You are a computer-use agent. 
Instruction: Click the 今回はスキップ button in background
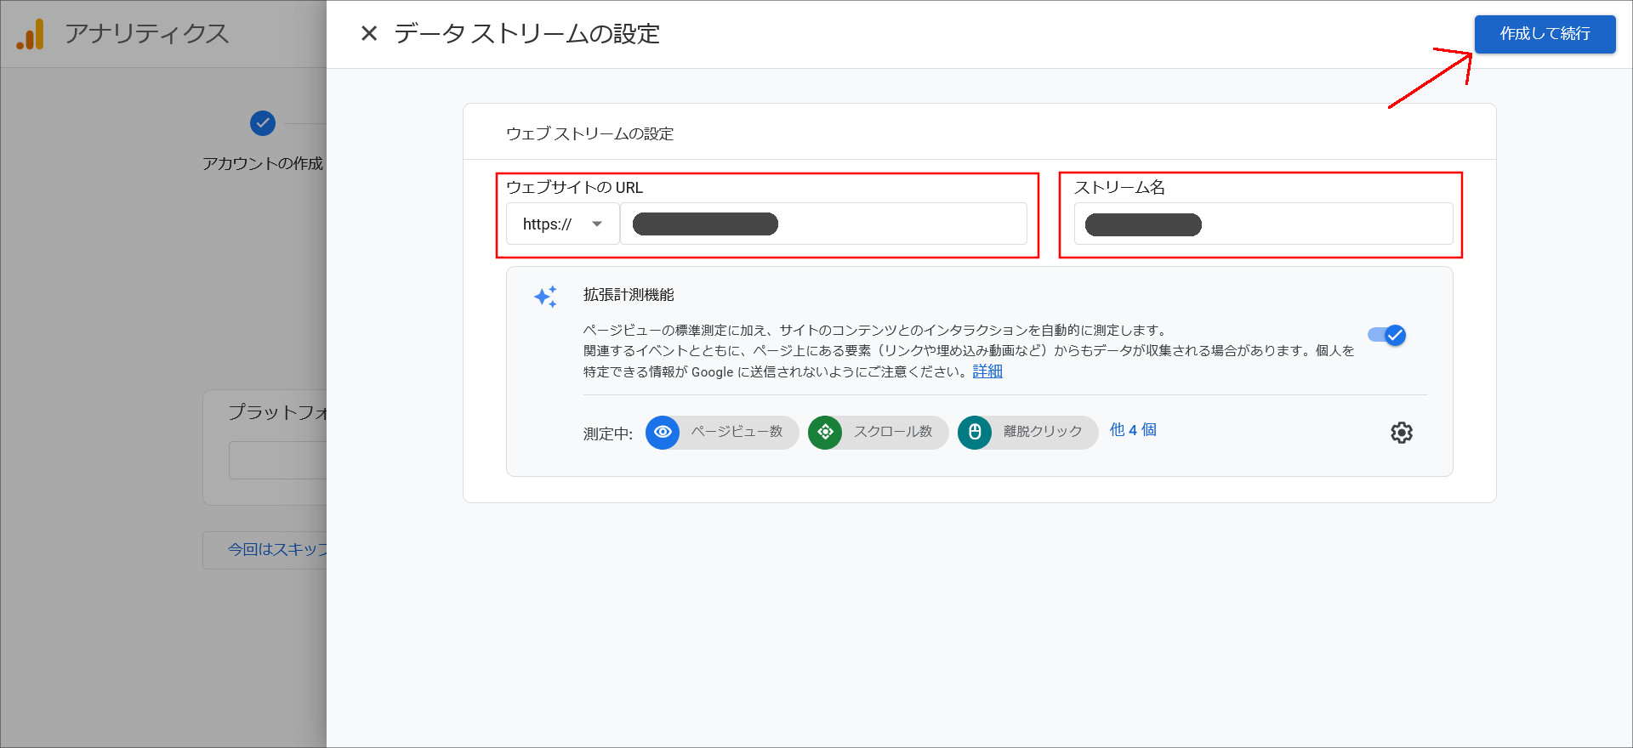coord(265,550)
